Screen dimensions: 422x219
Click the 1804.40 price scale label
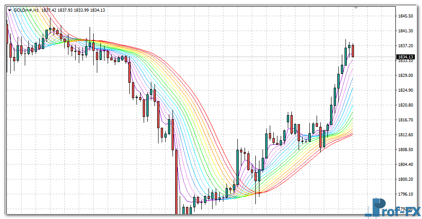[x=405, y=165]
